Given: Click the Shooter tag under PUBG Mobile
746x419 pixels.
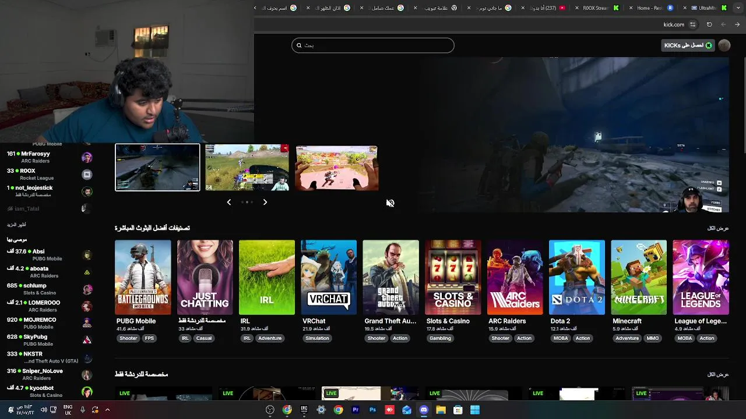Looking at the screenshot, I should coord(128,338).
